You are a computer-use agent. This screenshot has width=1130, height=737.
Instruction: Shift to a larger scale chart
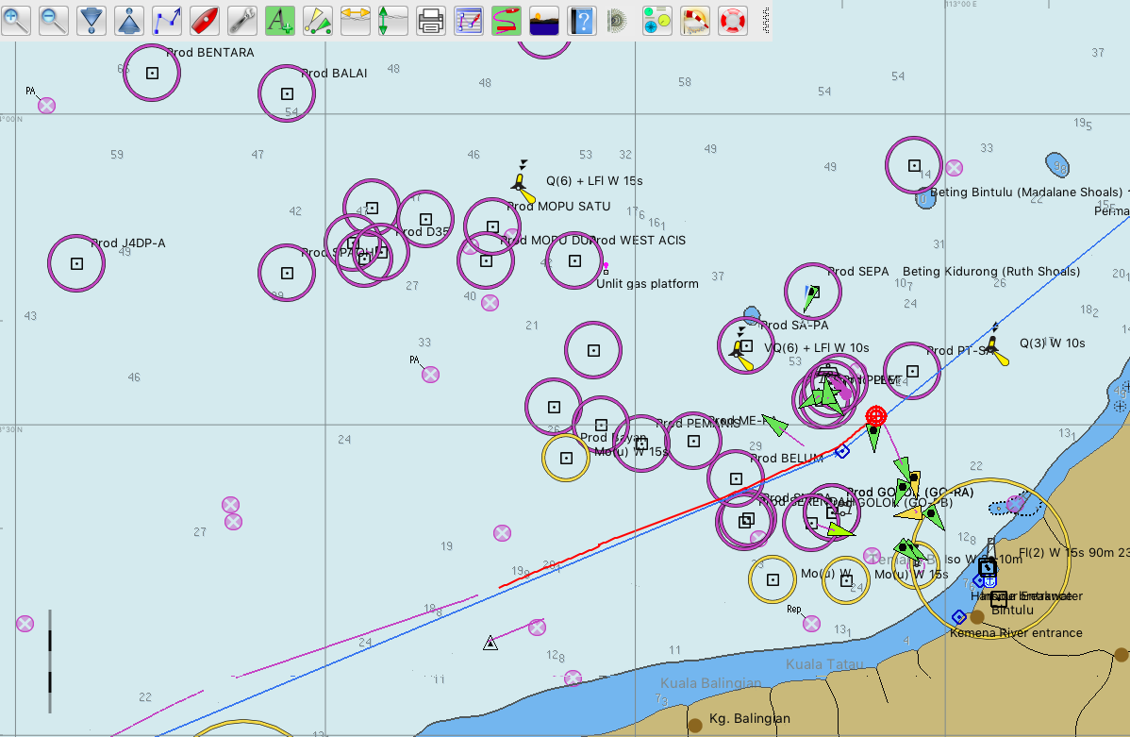coord(91,20)
